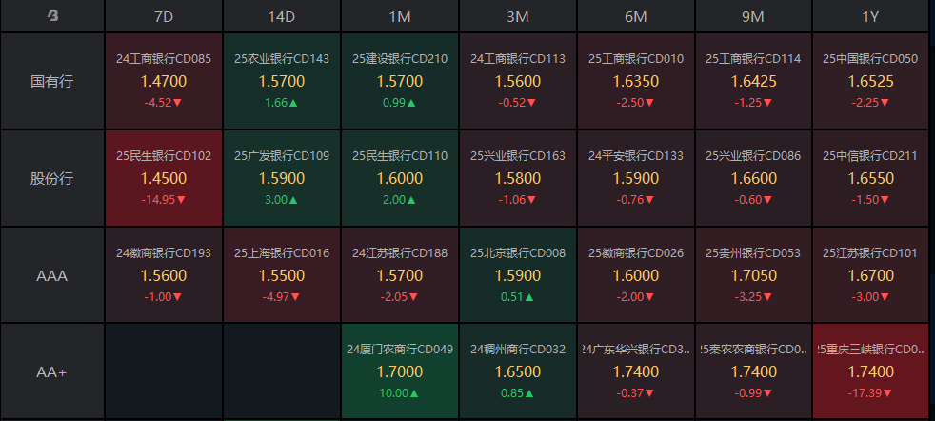The width and height of the screenshot is (935, 421).
Task: Click the 1.5900 rate for 25北京银行CD008
Action: (x=518, y=275)
